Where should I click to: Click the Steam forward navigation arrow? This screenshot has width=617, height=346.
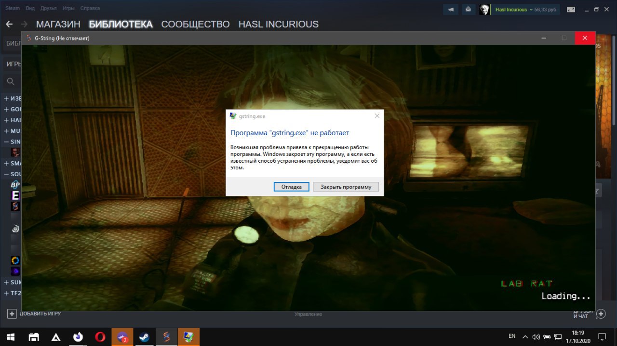[24, 24]
